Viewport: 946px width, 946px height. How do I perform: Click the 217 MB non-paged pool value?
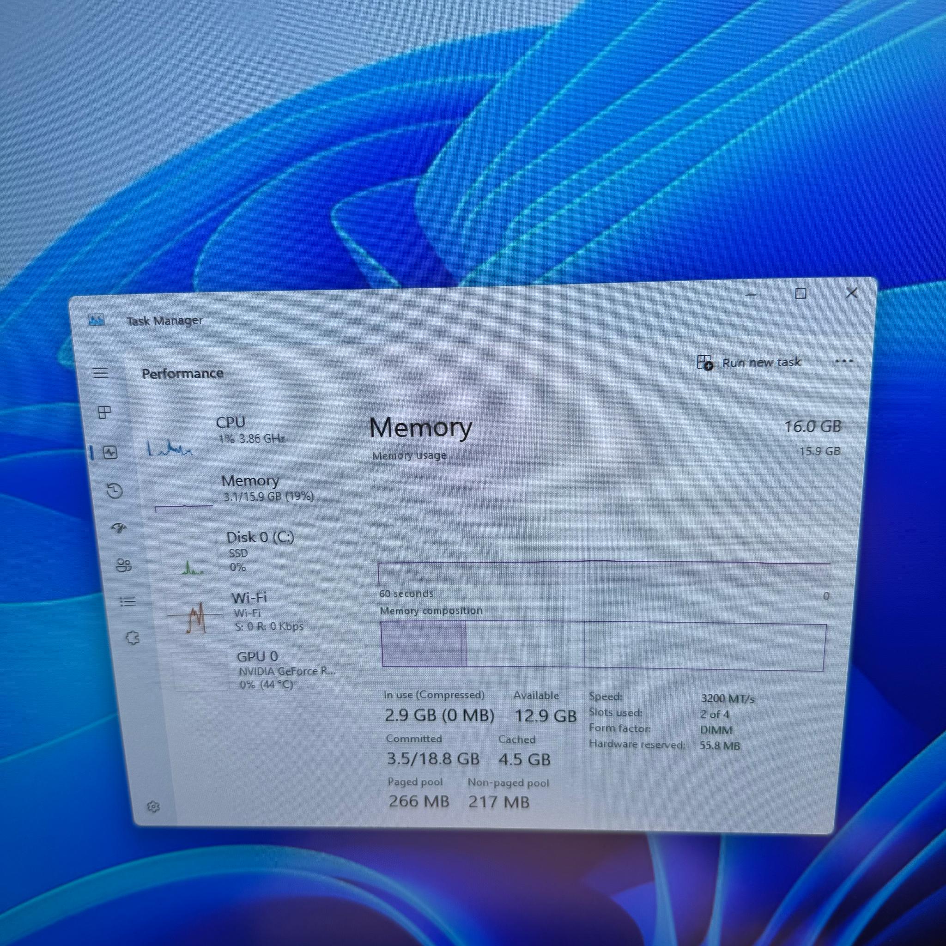point(498,801)
